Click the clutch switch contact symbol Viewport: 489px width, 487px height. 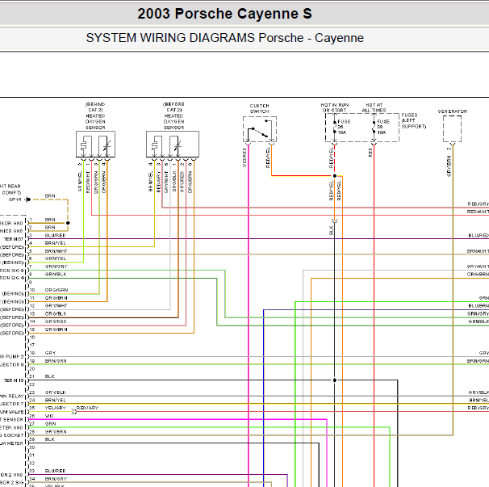point(260,129)
